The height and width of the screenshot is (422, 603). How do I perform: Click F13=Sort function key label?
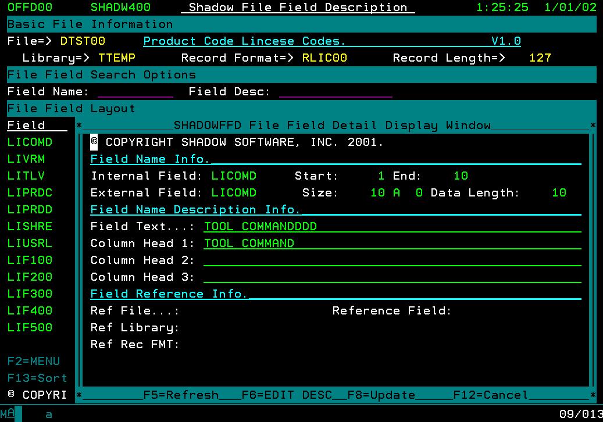(37, 378)
